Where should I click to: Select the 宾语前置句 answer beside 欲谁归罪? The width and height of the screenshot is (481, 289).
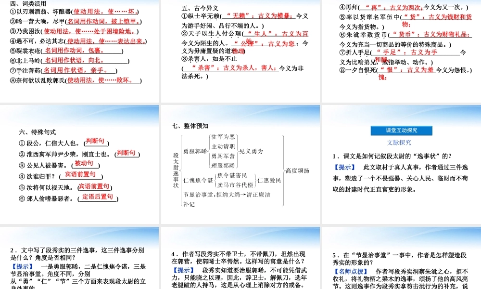coord(80,174)
